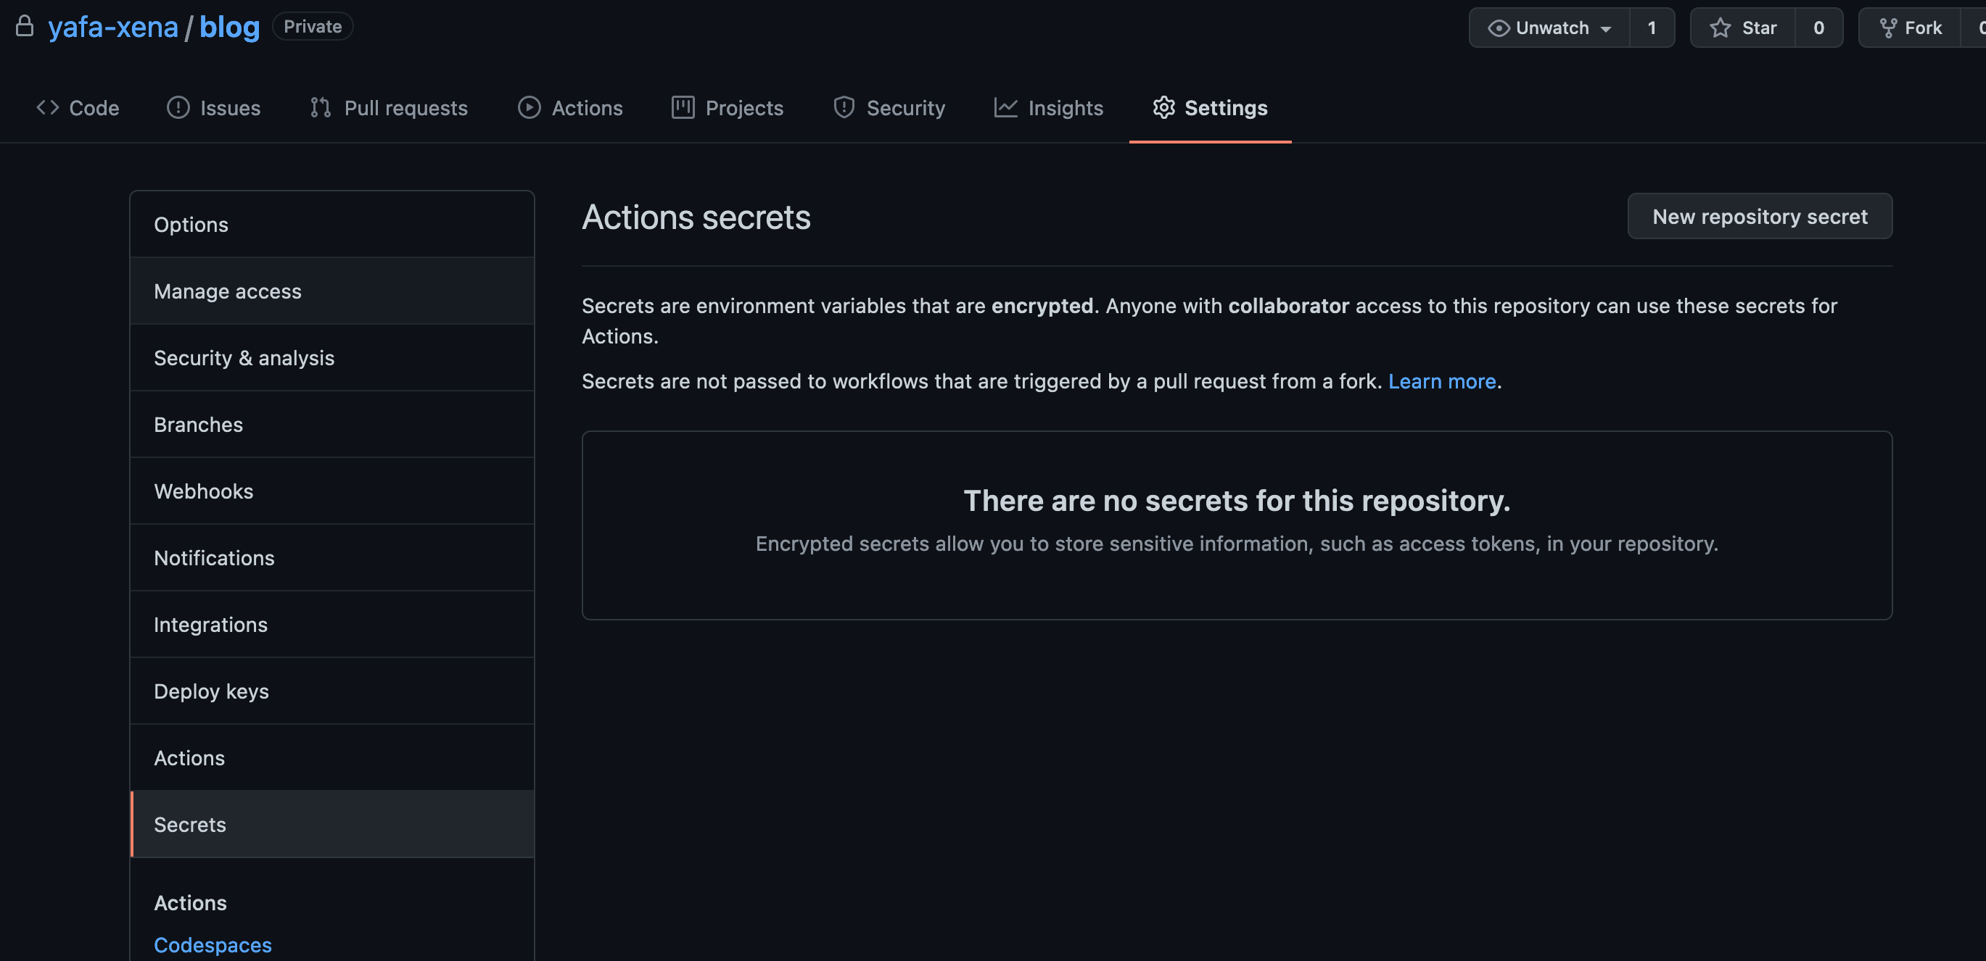Open Webhooks settings

tap(331, 491)
